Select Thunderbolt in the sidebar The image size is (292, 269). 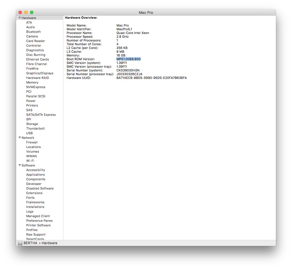click(x=35, y=128)
